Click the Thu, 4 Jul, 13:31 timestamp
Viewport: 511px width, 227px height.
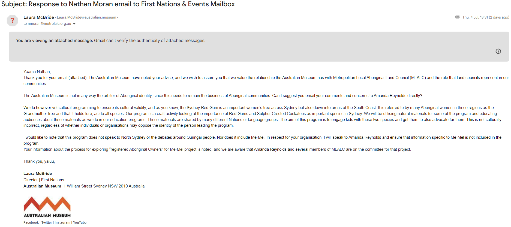click(486, 17)
